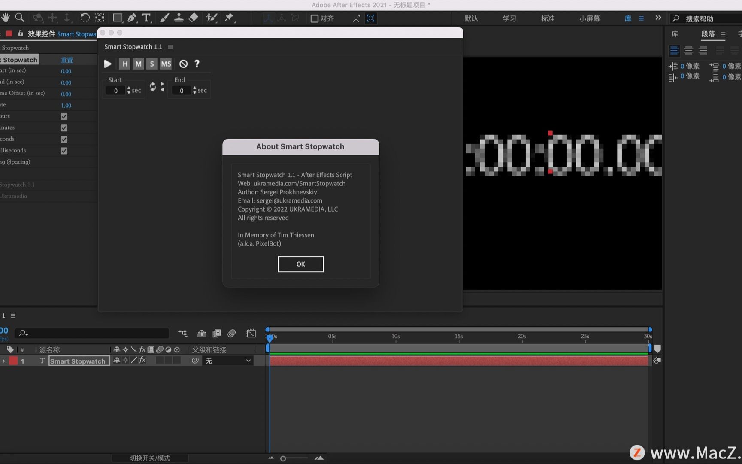Step the End value with its arrows
The height and width of the screenshot is (464, 742).
click(195, 91)
